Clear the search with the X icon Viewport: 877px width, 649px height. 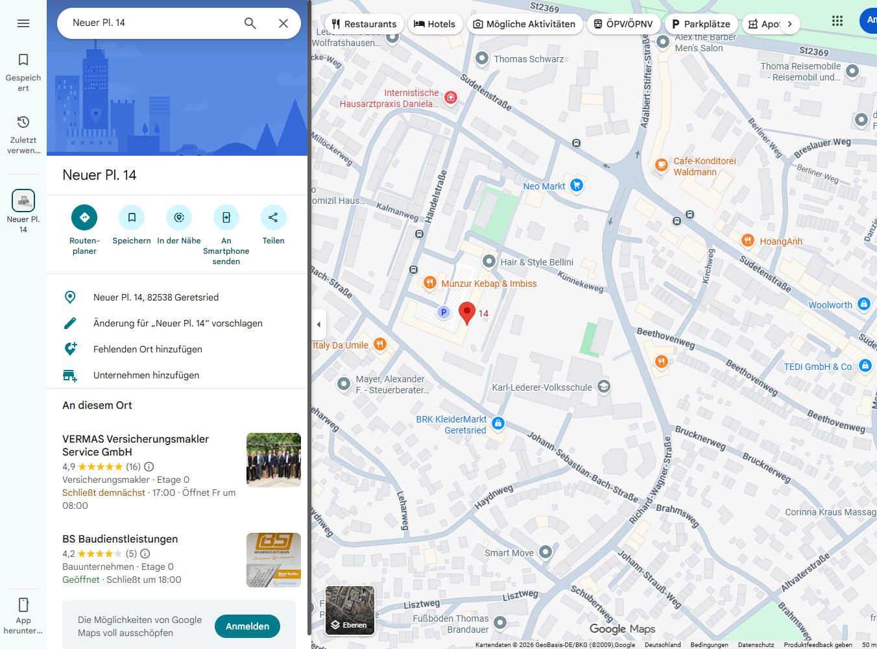pyautogui.click(x=283, y=23)
